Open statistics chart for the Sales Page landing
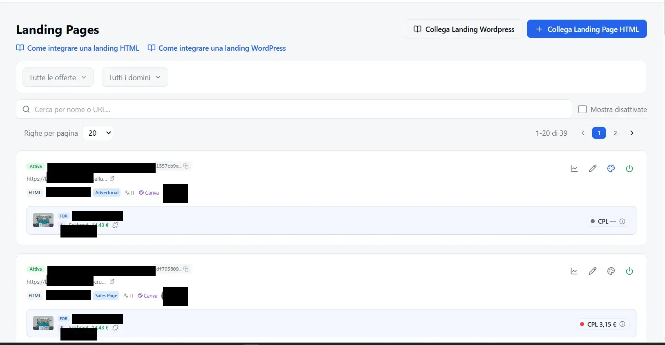 coord(574,271)
